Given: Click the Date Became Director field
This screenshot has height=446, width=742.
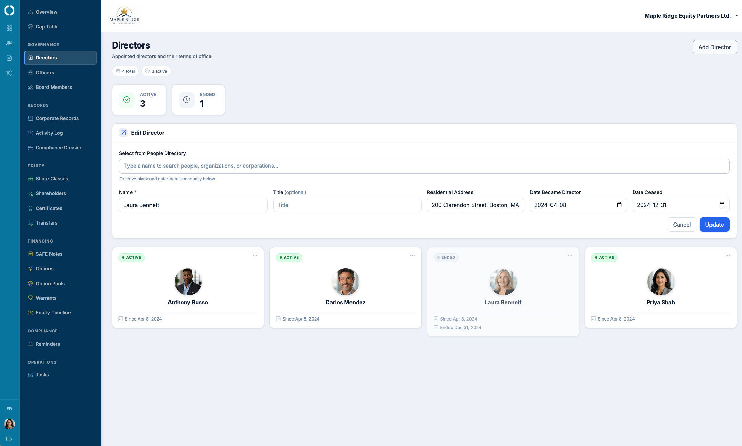Looking at the screenshot, I should tap(578, 205).
